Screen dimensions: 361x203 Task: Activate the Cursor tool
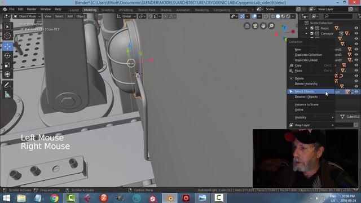(x=7, y=36)
